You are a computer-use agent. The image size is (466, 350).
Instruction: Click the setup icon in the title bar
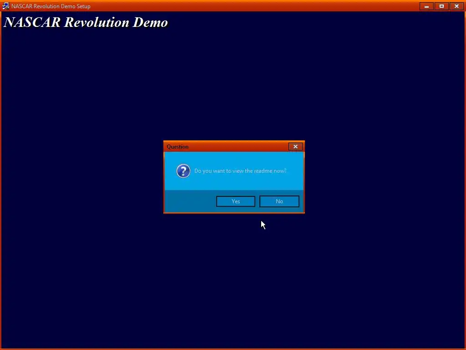(x=5, y=6)
